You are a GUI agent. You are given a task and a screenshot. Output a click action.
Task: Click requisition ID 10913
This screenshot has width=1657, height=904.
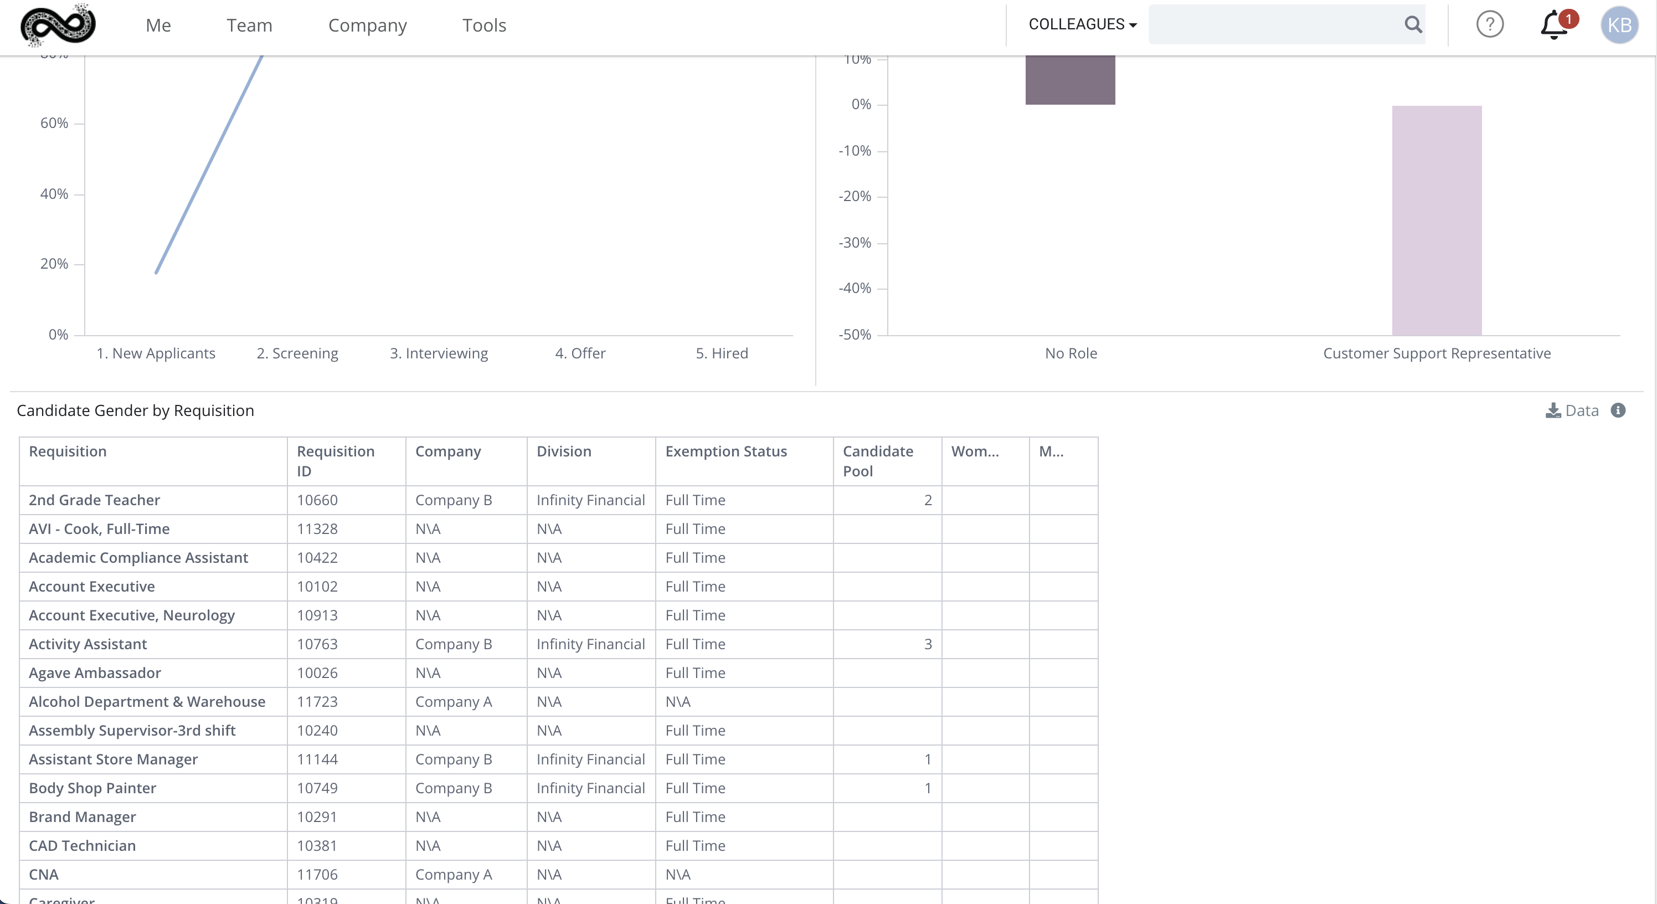pos(317,616)
